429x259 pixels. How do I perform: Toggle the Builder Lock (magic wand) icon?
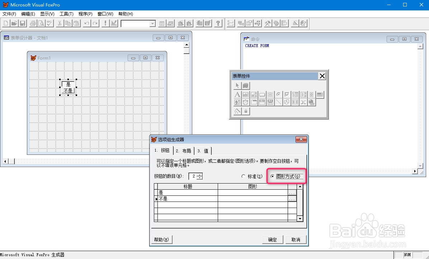pos(237,111)
